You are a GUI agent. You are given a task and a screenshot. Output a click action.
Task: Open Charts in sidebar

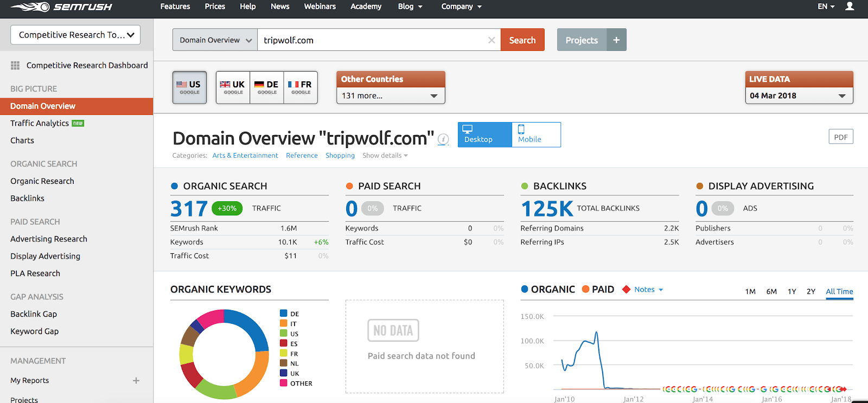22,140
